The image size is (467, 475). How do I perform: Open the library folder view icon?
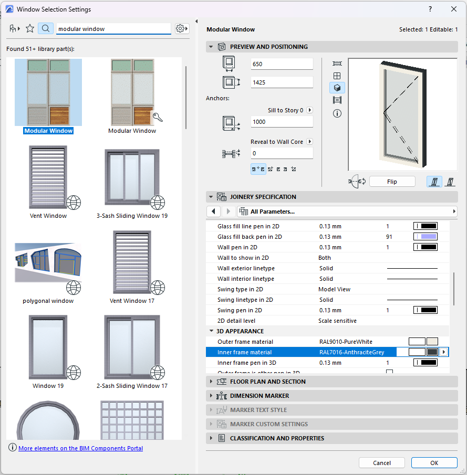click(15, 28)
